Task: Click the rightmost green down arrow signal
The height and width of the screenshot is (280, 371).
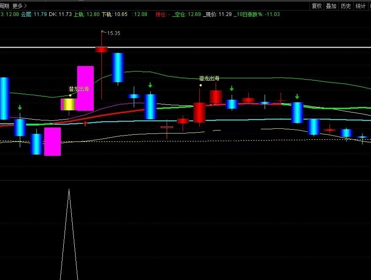Action: (x=297, y=96)
